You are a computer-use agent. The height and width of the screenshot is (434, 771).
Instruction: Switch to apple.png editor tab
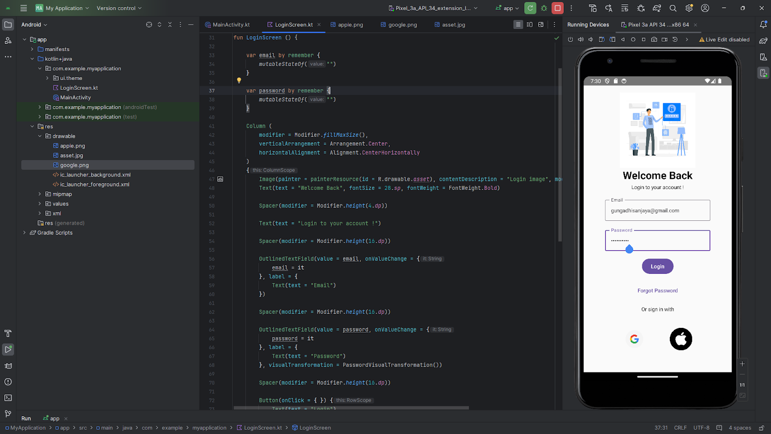[x=347, y=25]
